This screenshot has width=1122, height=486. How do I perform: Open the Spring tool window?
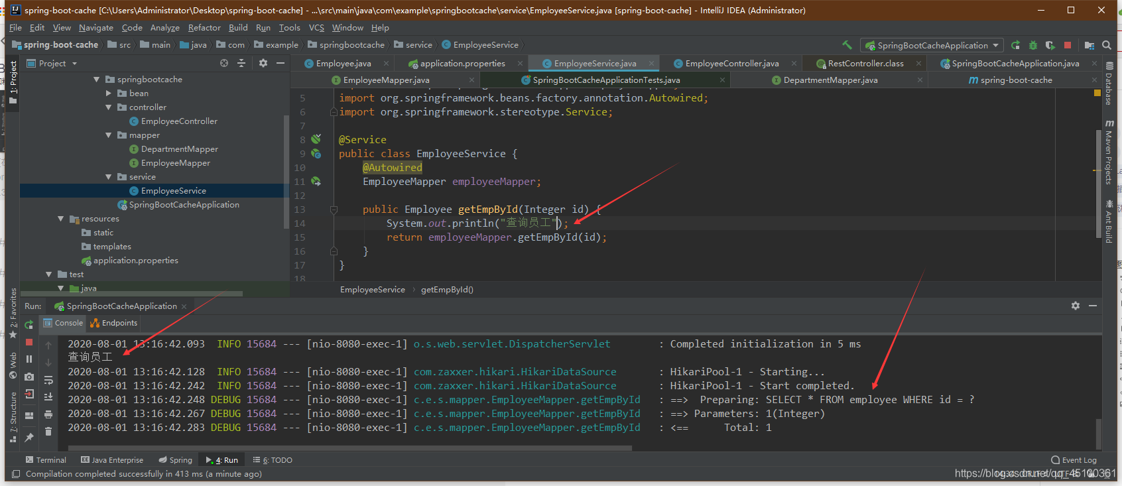coord(176,460)
